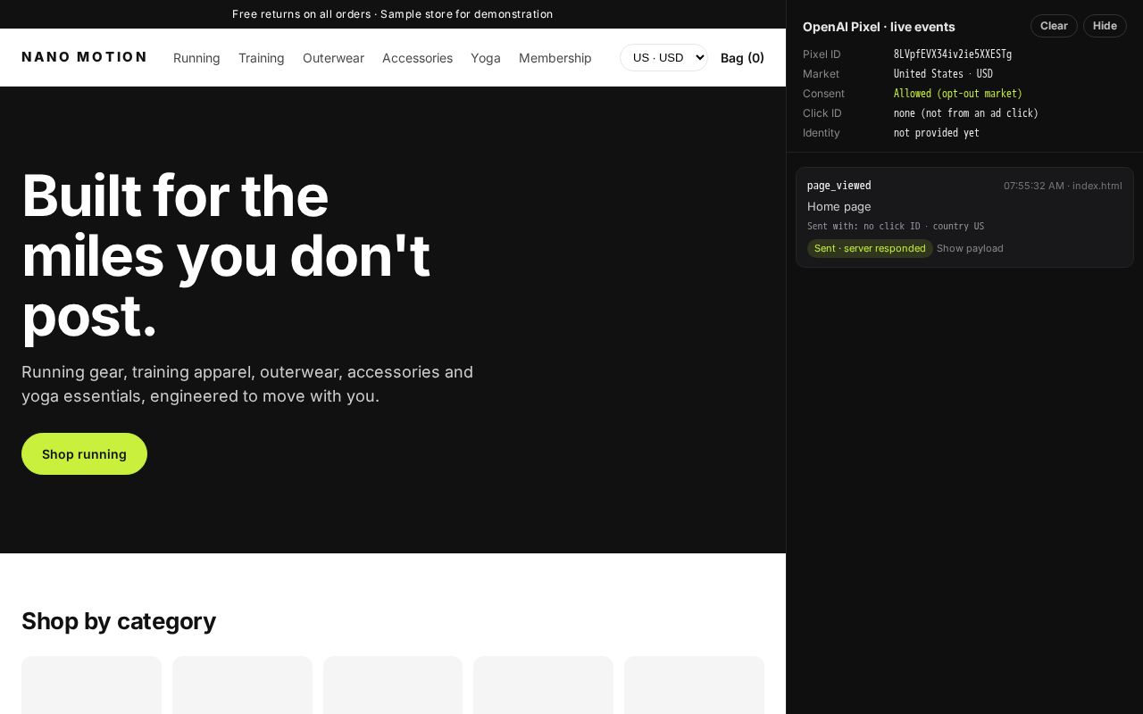
Task: Open the Running menu item
Action: (x=196, y=58)
